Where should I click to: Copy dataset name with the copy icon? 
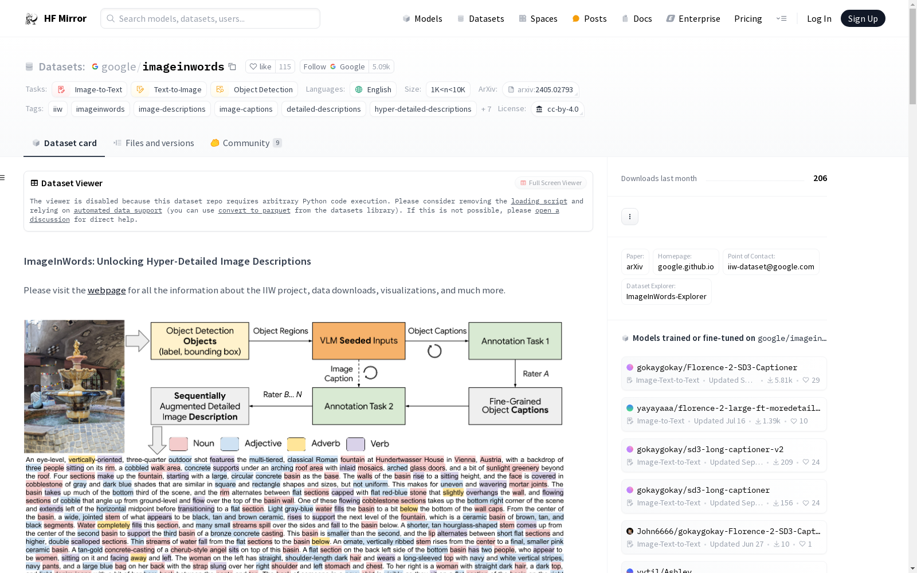click(232, 66)
